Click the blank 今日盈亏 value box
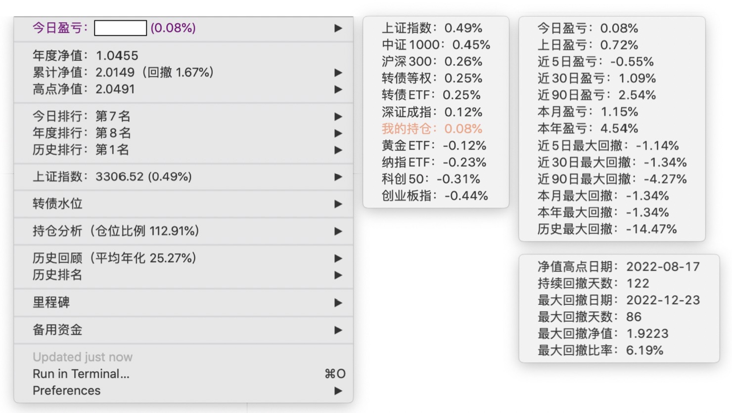Image resolution: width=732 pixels, height=413 pixels. [120, 28]
